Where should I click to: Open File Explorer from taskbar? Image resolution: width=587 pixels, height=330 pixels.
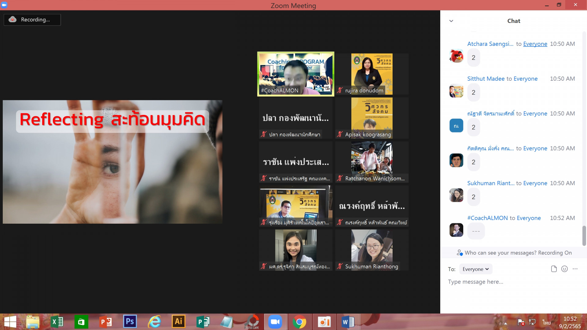click(x=33, y=322)
